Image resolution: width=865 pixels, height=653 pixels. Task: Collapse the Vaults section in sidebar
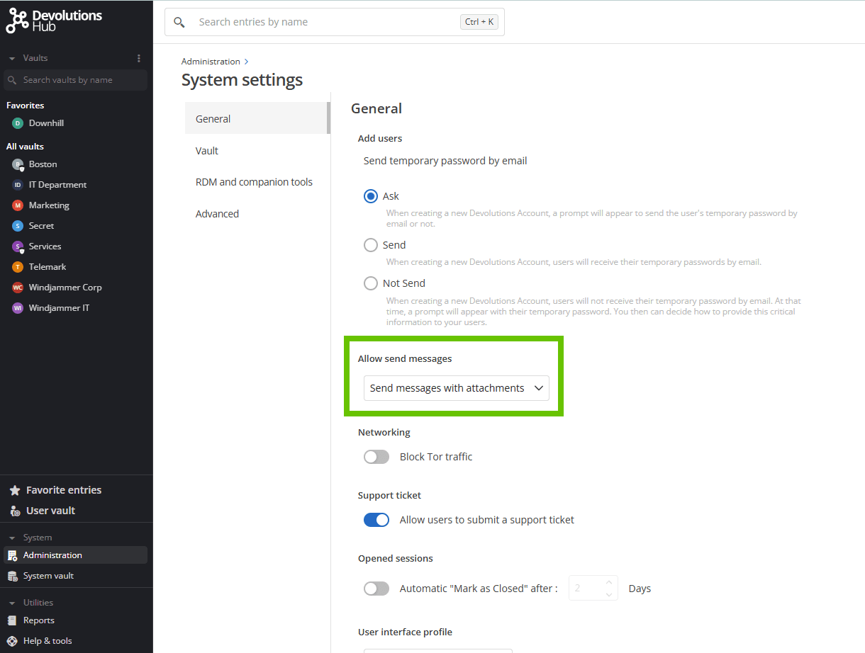(12, 58)
